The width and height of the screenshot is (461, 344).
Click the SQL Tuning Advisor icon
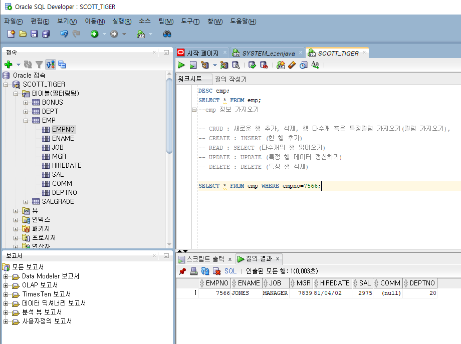click(x=236, y=65)
